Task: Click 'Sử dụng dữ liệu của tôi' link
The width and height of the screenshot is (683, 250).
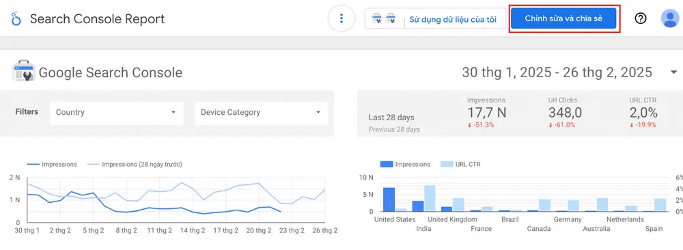Action: coord(452,20)
